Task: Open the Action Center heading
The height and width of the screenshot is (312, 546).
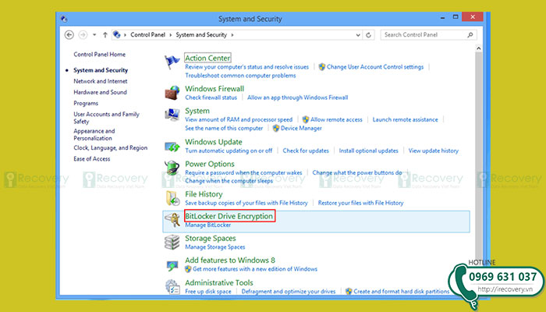Action: pyautogui.click(x=207, y=58)
